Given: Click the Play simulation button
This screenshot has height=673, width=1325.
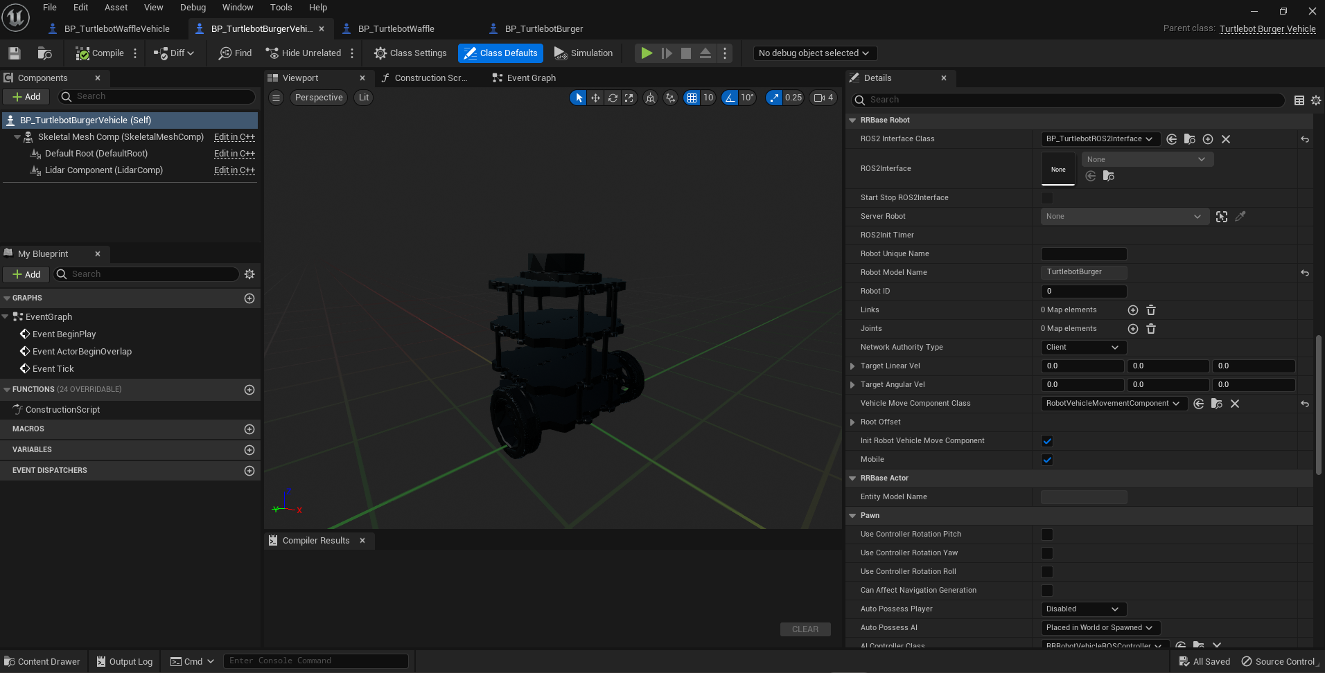Looking at the screenshot, I should (647, 53).
